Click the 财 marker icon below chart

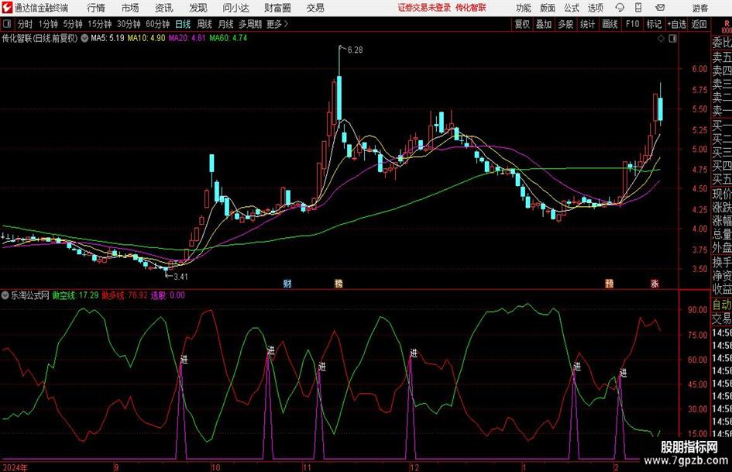click(x=287, y=284)
